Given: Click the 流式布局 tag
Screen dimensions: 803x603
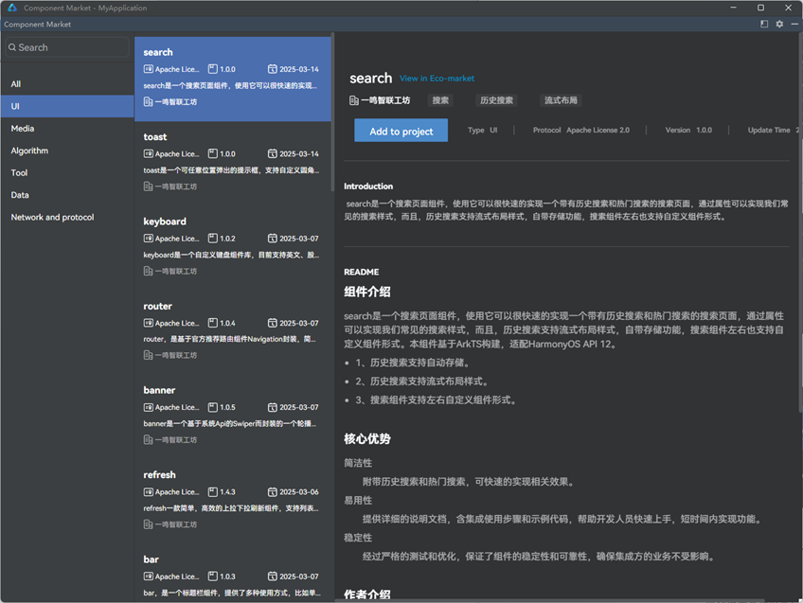Looking at the screenshot, I should (x=561, y=100).
